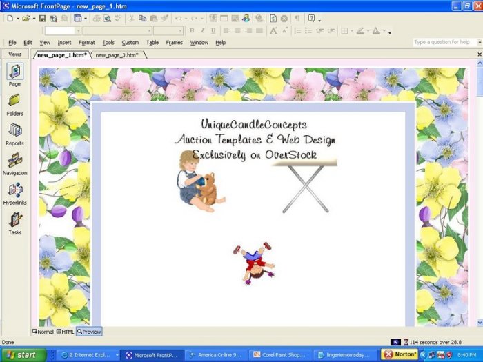Open the Frames menu
Screen dimensions: 483x362
(x=174, y=43)
